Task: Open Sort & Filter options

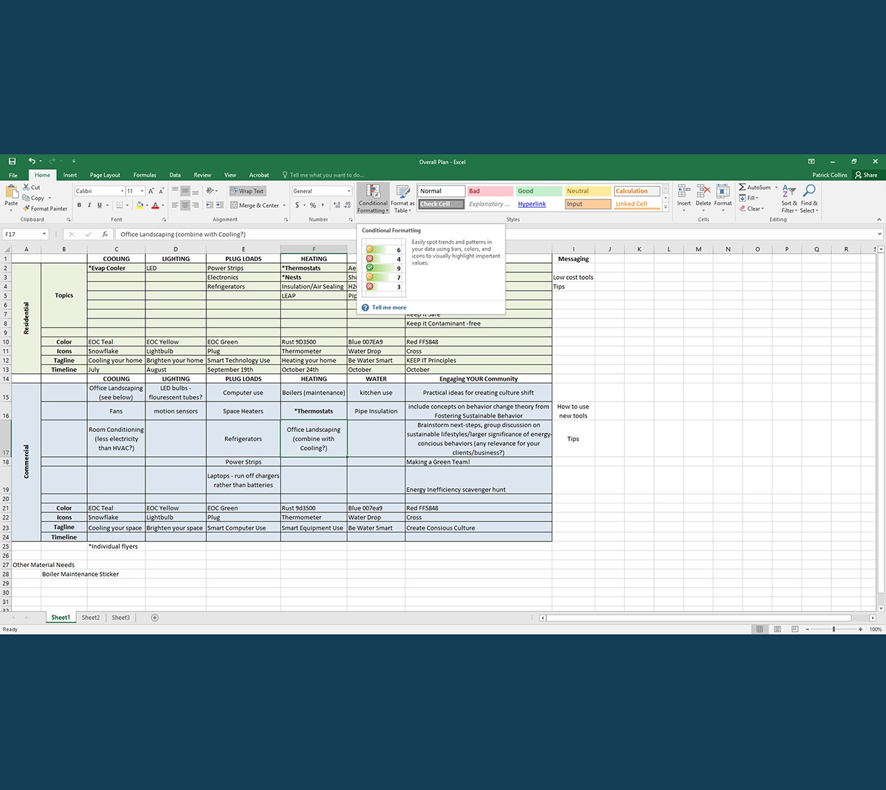Action: (789, 199)
